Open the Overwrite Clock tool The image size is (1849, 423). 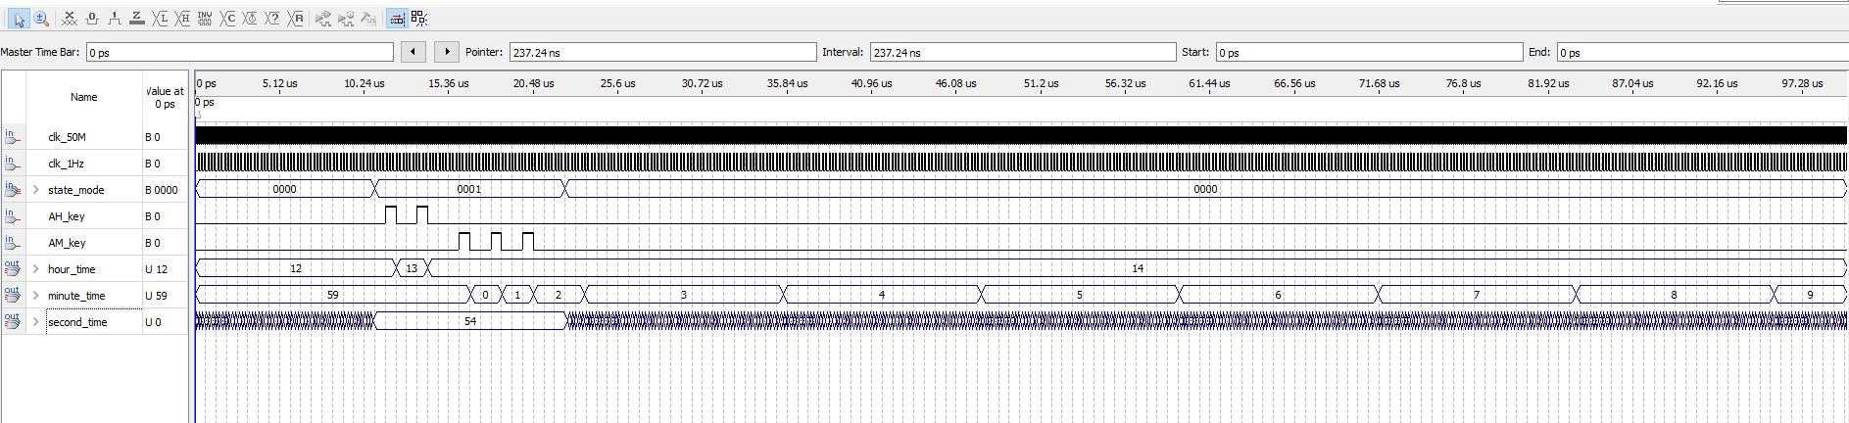[x=250, y=19]
